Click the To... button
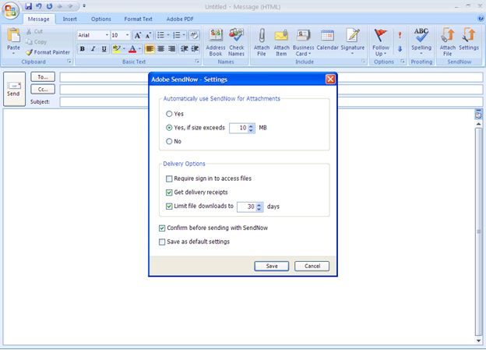 point(43,76)
